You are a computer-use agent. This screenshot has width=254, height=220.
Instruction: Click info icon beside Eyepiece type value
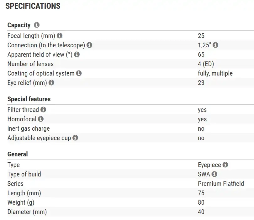pyautogui.click(x=225, y=165)
